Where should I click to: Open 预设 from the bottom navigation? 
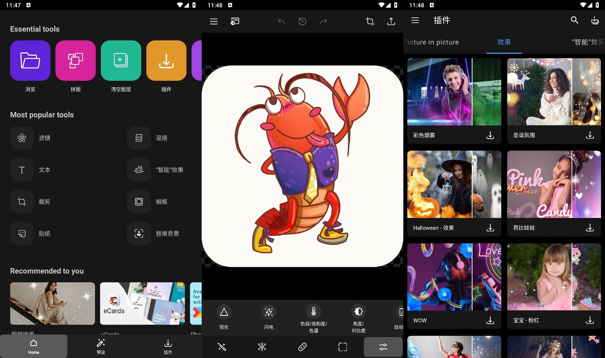pyautogui.click(x=101, y=346)
